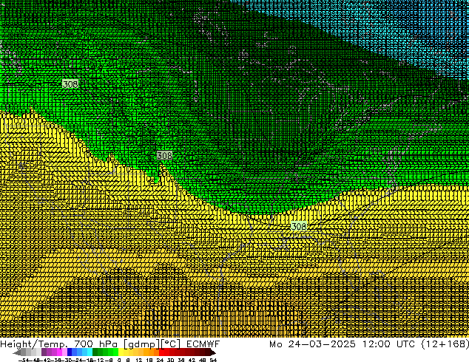Viewport: 469px width, 362px height.
Task: Click the magenta swatch in the legend
Action: 59,352
